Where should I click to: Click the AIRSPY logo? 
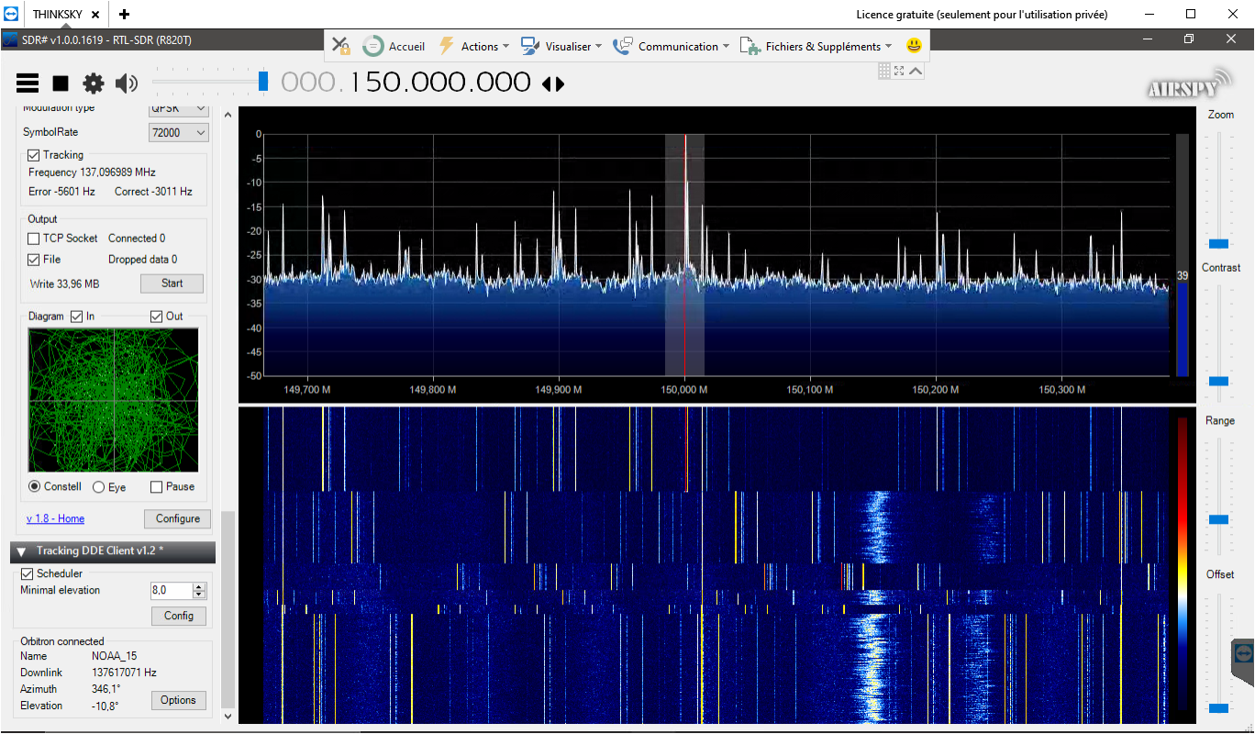click(1188, 83)
